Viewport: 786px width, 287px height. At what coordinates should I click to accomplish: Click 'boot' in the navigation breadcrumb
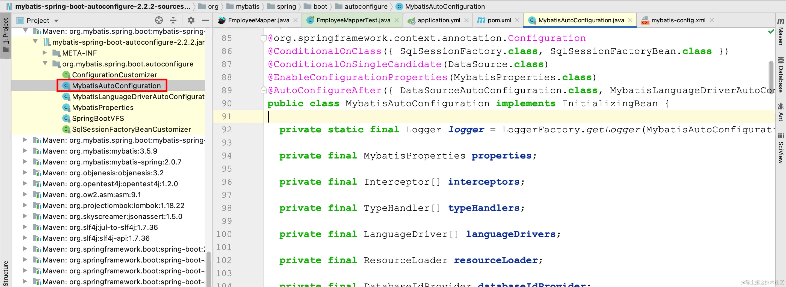[320, 6]
